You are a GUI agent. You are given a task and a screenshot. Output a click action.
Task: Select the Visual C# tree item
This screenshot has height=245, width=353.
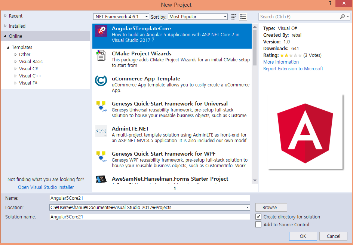(x=28, y=69)
